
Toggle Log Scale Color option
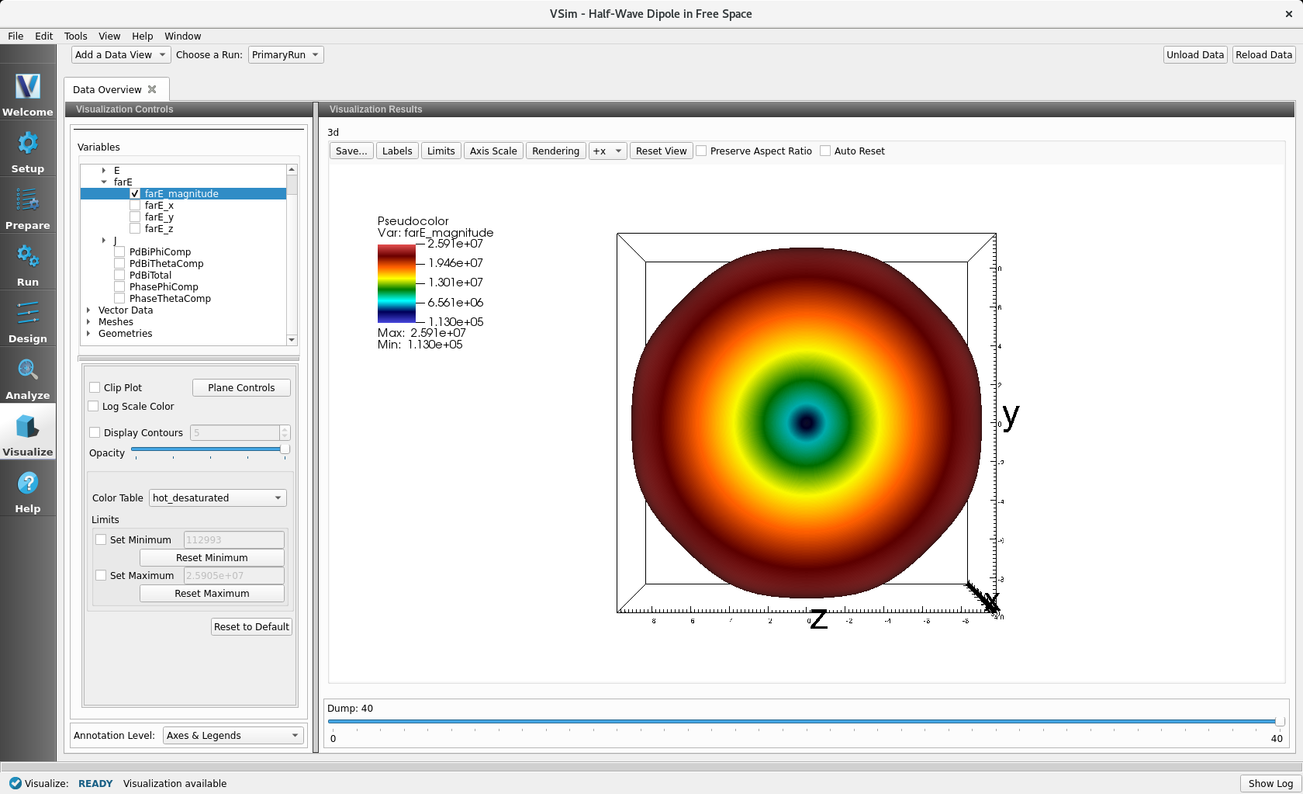94,406
